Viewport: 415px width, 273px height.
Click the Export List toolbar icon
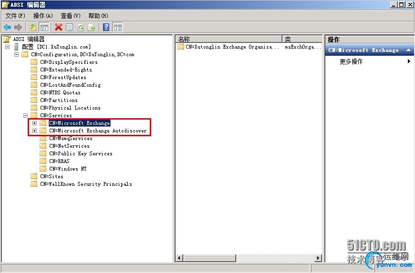click(92, 27)
